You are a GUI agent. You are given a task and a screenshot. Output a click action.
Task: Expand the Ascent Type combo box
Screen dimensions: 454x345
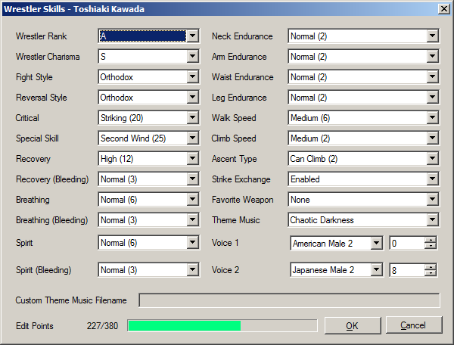(x=432, y=159)
